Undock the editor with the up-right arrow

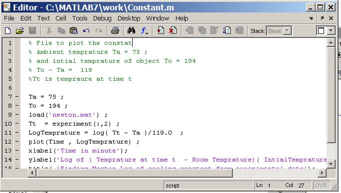tap(322, 18)
